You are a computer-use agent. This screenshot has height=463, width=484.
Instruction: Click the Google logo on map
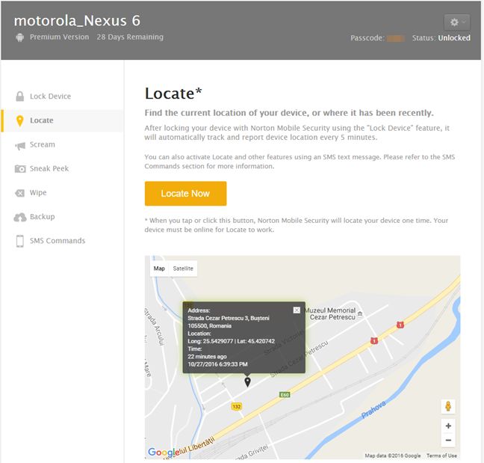pyautogui.click(x=163, y=453)
